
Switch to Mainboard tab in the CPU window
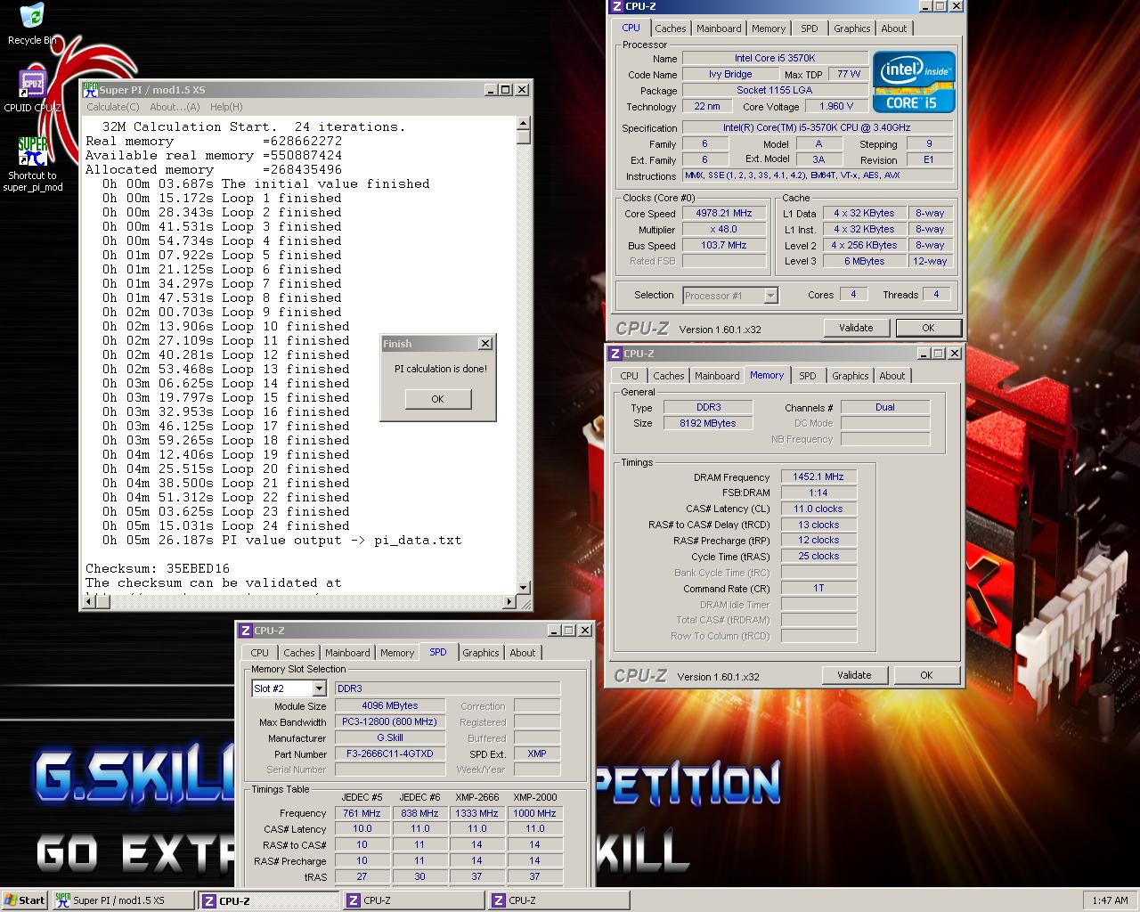tap(719, 28)
